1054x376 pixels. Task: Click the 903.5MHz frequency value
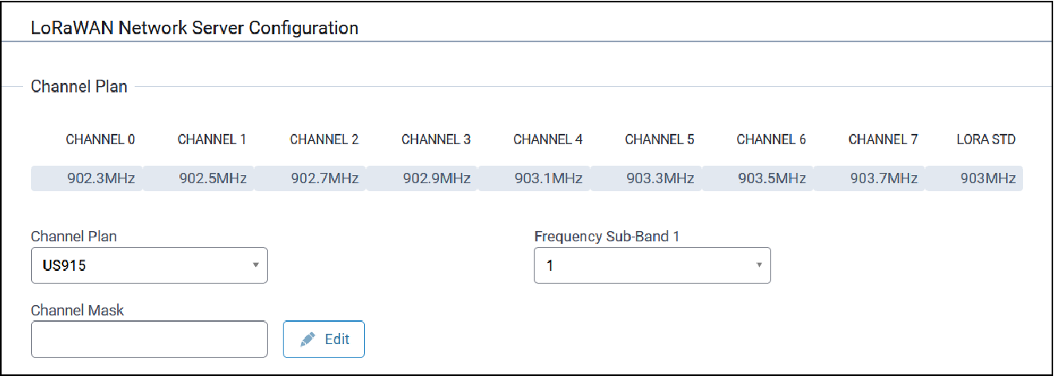point(771,178)
